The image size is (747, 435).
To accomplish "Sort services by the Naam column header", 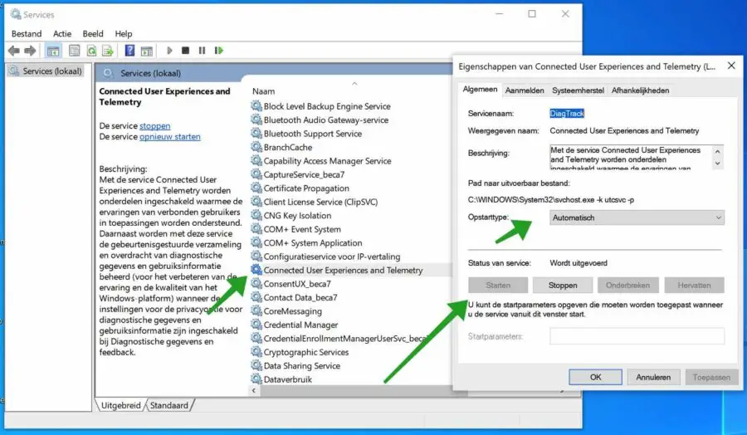I will point(263,91).
